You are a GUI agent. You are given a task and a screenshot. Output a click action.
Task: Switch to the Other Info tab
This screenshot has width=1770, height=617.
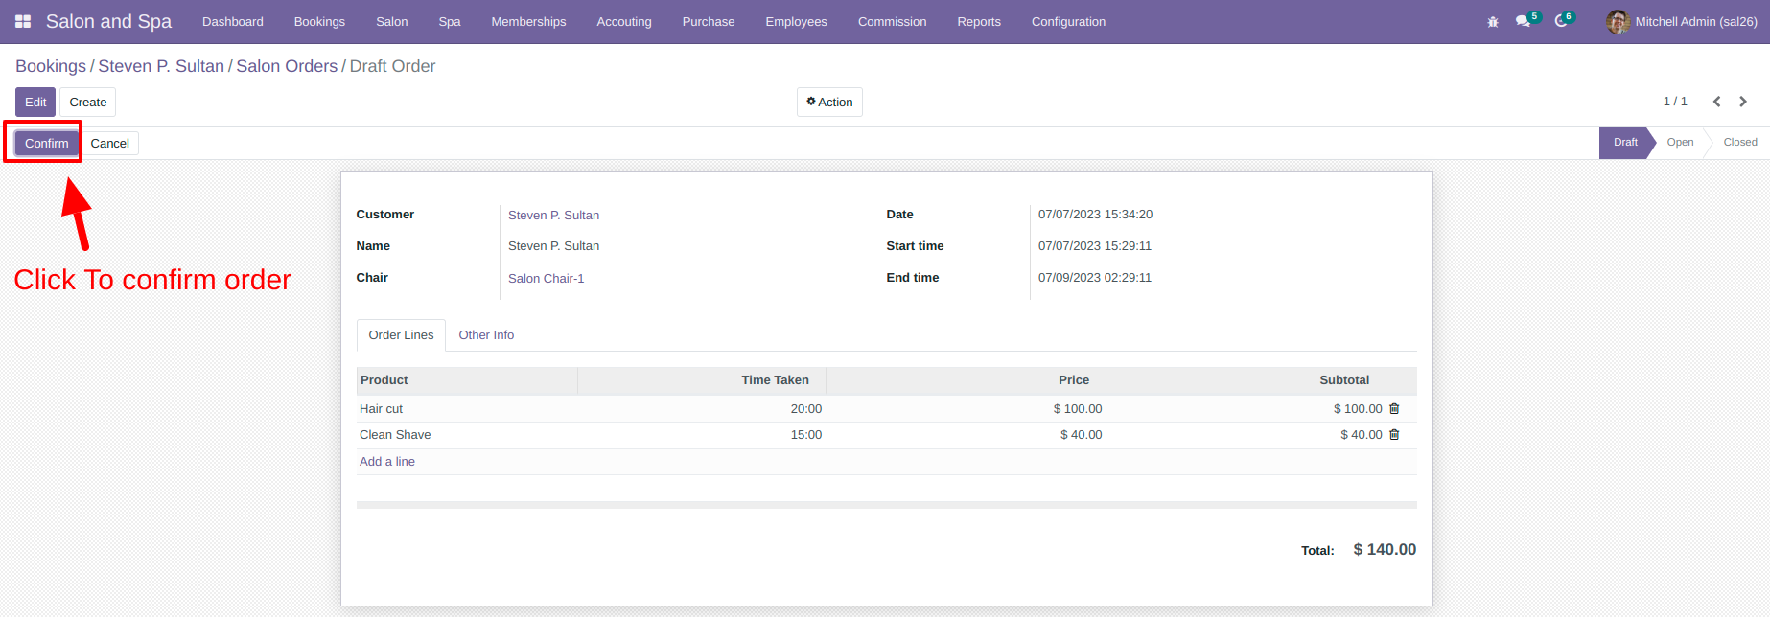coord(486,334)
